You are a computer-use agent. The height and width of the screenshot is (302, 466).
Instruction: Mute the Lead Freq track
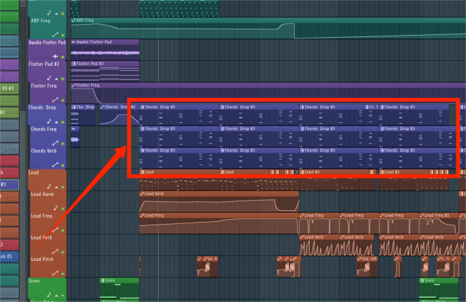point(63,230)
